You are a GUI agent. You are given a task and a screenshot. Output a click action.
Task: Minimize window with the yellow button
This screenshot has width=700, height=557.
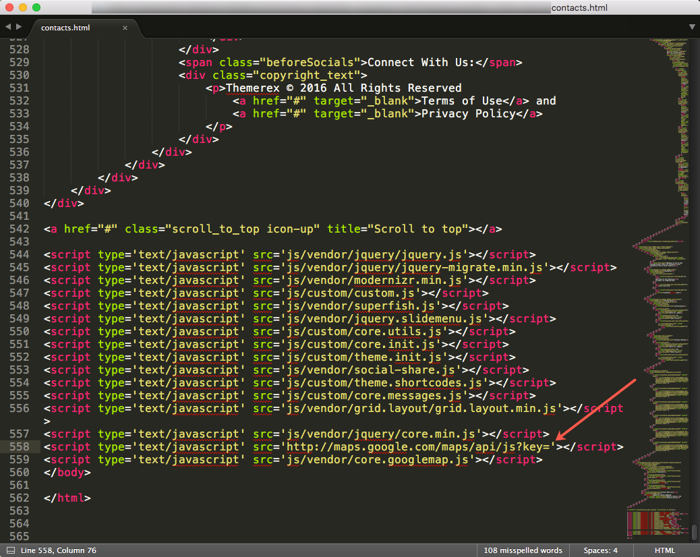click(x=23, y=7)
